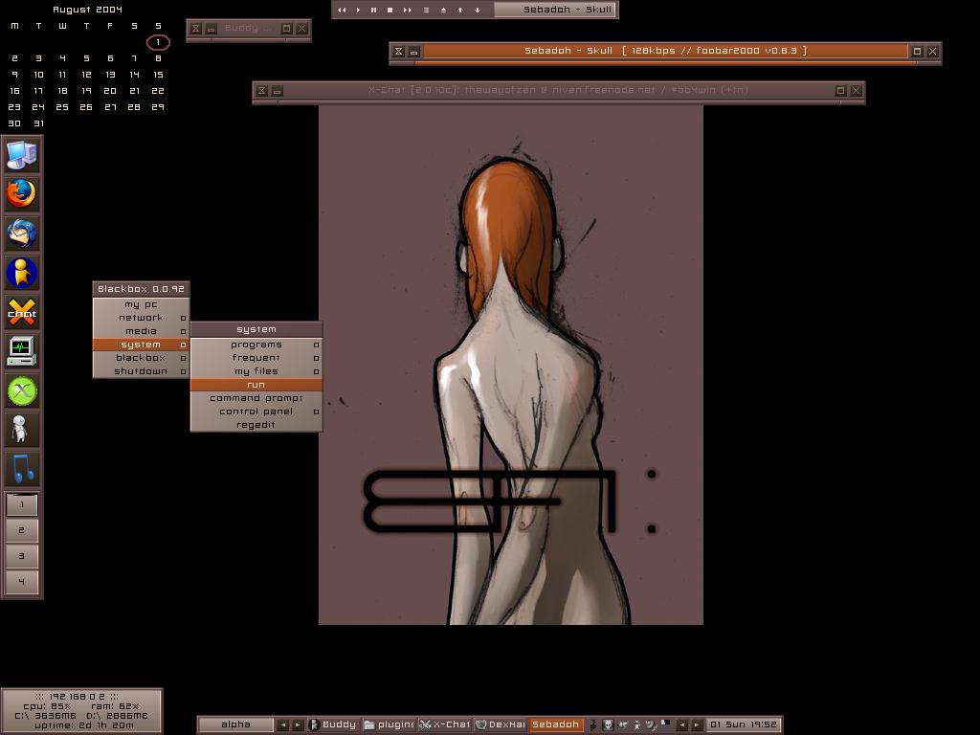Switch to workspace 1 in pager
Image resolution: width=980 pixels, height=735 pixels.
[x=22, y=504]
